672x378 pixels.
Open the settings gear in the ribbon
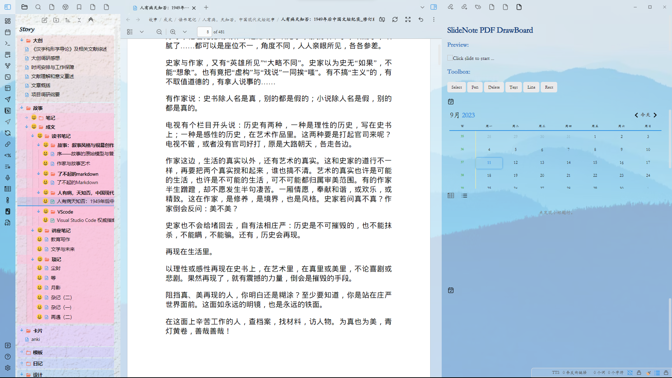pos(8,368)
